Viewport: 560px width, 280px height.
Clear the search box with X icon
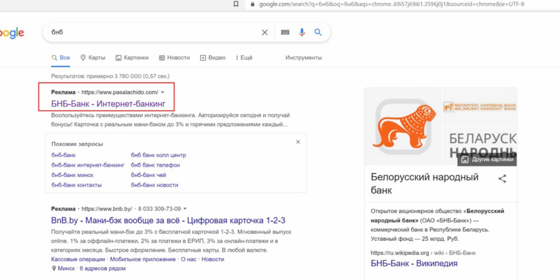click(264, 32)
